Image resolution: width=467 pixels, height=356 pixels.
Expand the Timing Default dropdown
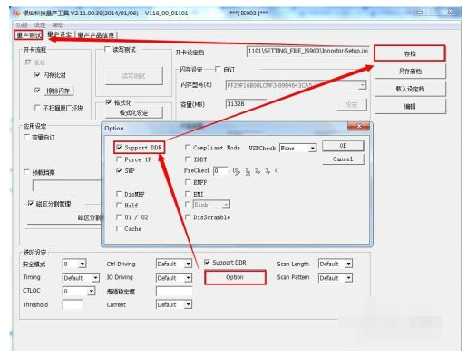(x=81, y=278)
